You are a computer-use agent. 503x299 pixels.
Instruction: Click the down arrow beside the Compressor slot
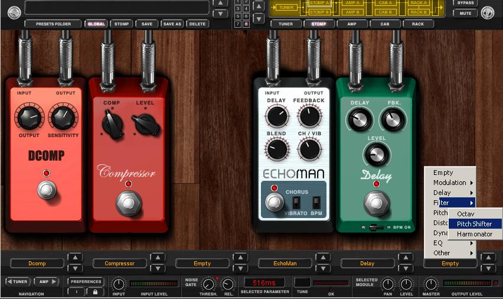(x=158, y=268)
